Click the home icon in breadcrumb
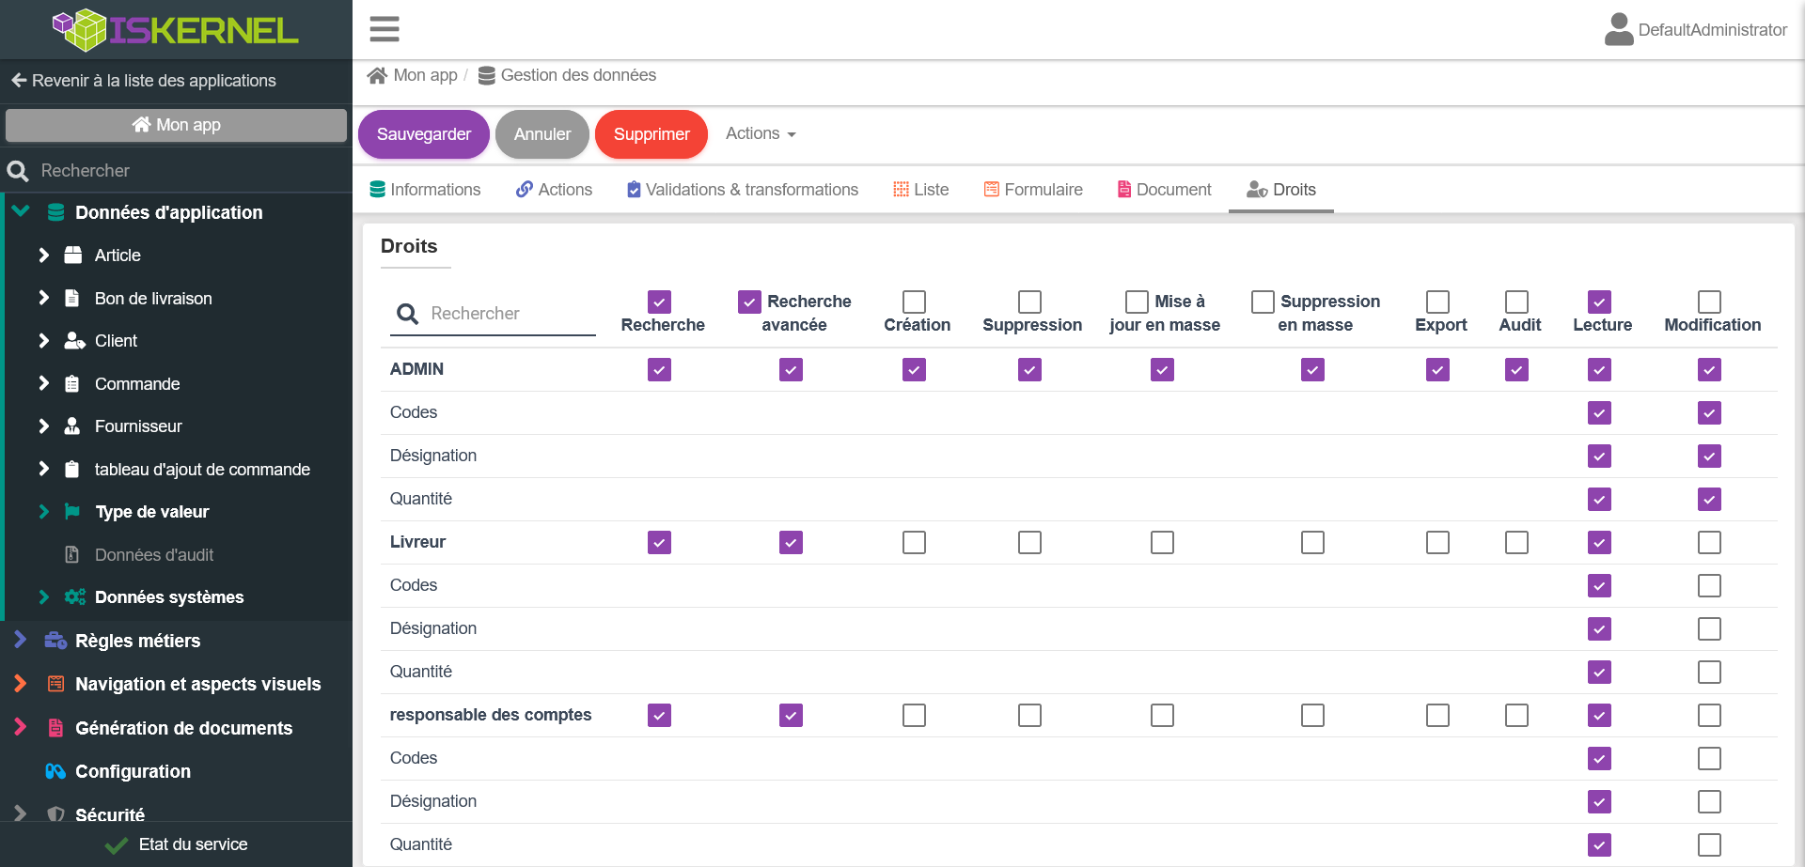The width and height of the screenshot is (1805, 867). [x=377, y=75]
